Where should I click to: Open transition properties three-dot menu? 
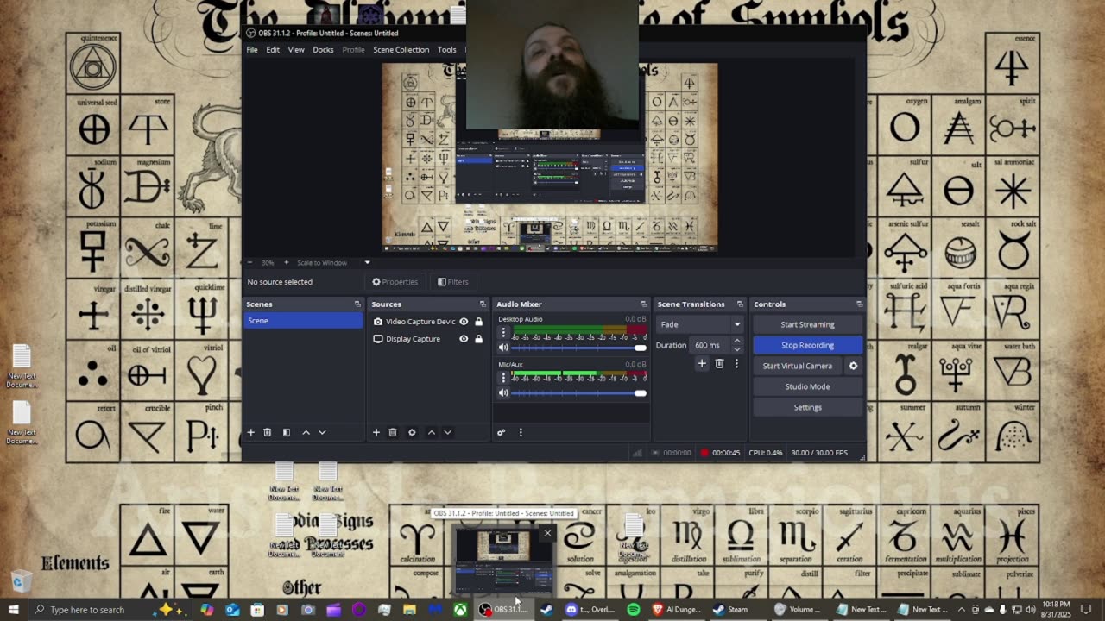[736, 364]
